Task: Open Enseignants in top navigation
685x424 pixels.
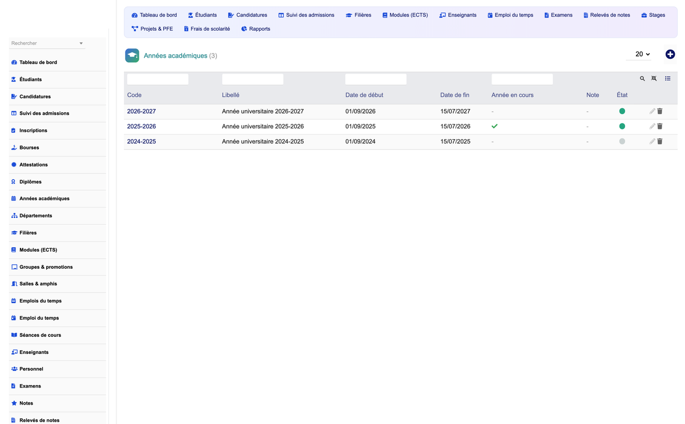Action: (x=458, y=15)
